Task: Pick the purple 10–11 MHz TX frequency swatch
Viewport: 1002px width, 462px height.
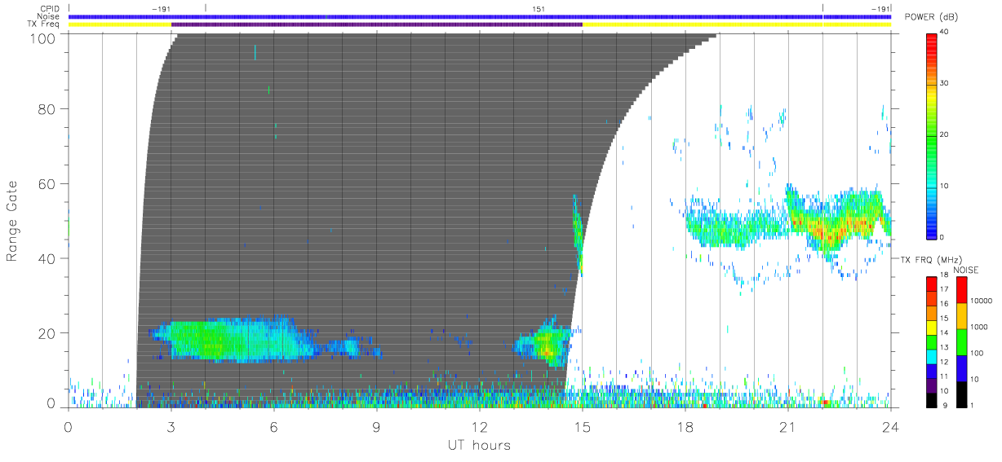Action: (x=931, y=385)
